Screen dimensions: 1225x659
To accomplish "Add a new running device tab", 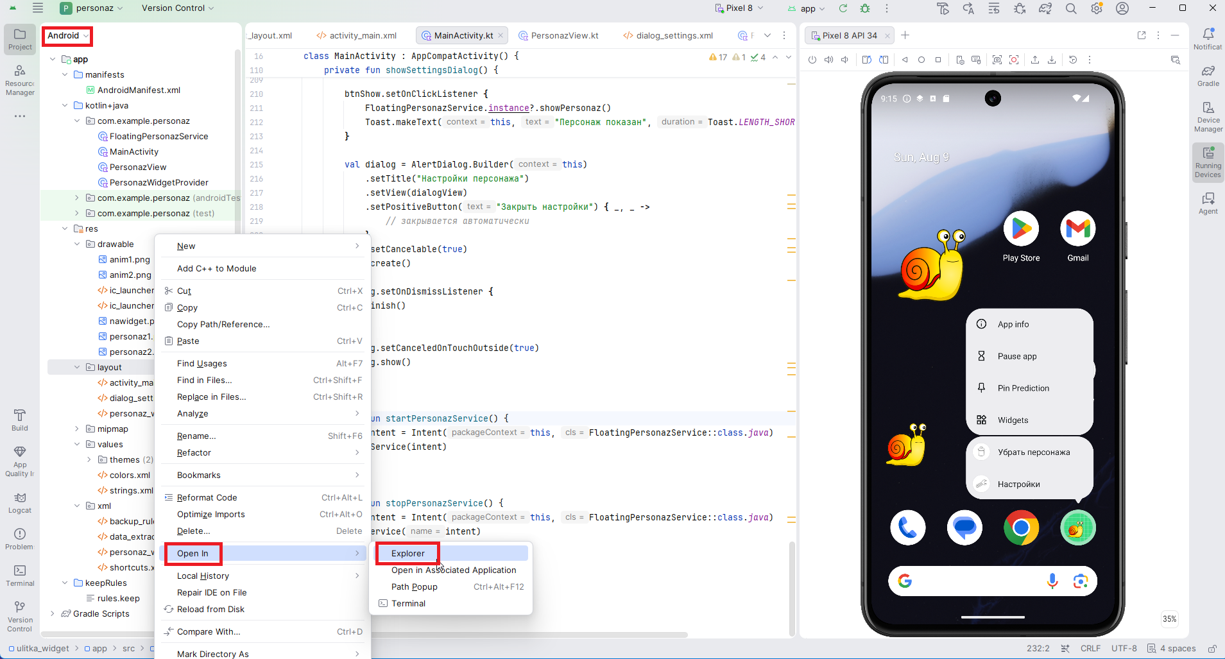I will [x=905, y=36].
